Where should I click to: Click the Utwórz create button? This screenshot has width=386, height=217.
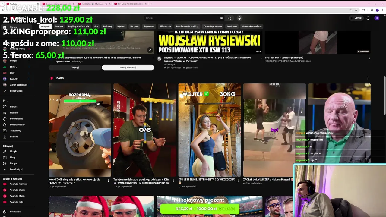tap(356, 18)
